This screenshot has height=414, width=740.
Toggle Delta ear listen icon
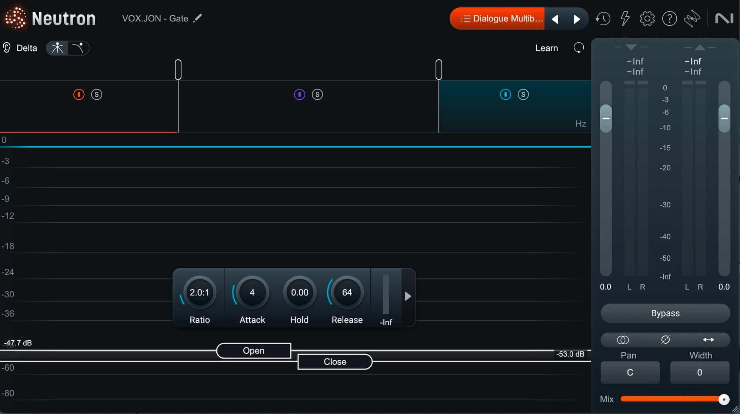[x=7, y=48]
